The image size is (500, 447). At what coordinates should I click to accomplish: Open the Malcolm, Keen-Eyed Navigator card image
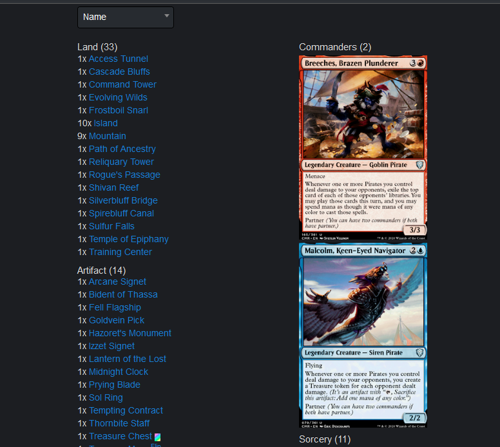[x=363, y=336]
